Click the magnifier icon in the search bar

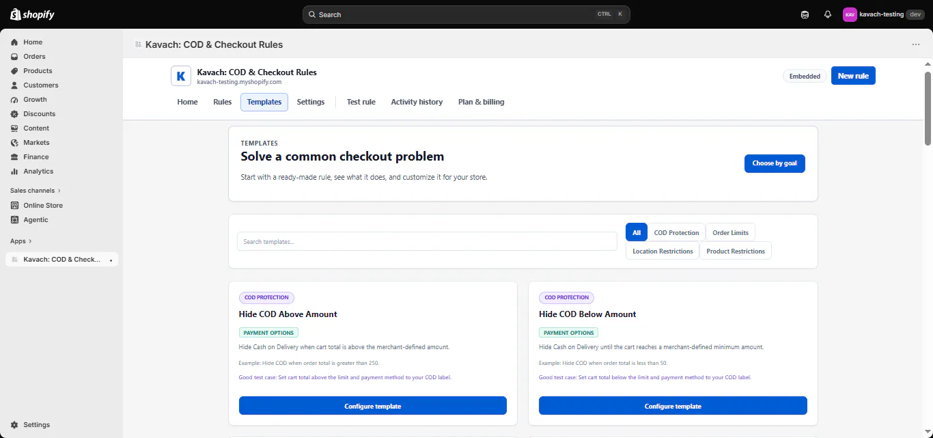[x=312, y=14]
